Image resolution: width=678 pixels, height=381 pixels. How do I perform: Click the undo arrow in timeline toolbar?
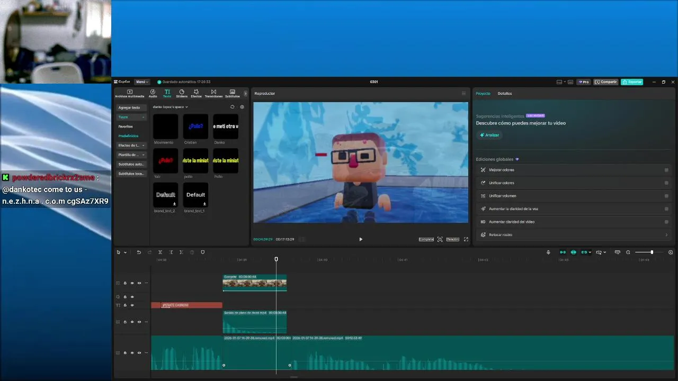(139, 252)
